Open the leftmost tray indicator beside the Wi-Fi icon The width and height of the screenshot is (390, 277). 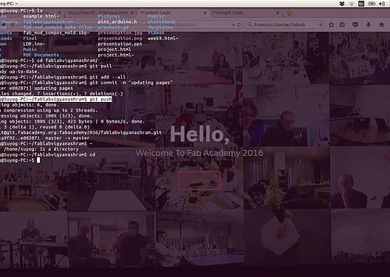342,4
